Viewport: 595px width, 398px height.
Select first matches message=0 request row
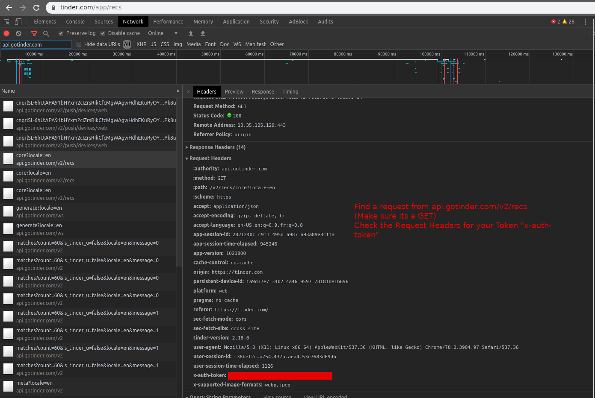88,247
